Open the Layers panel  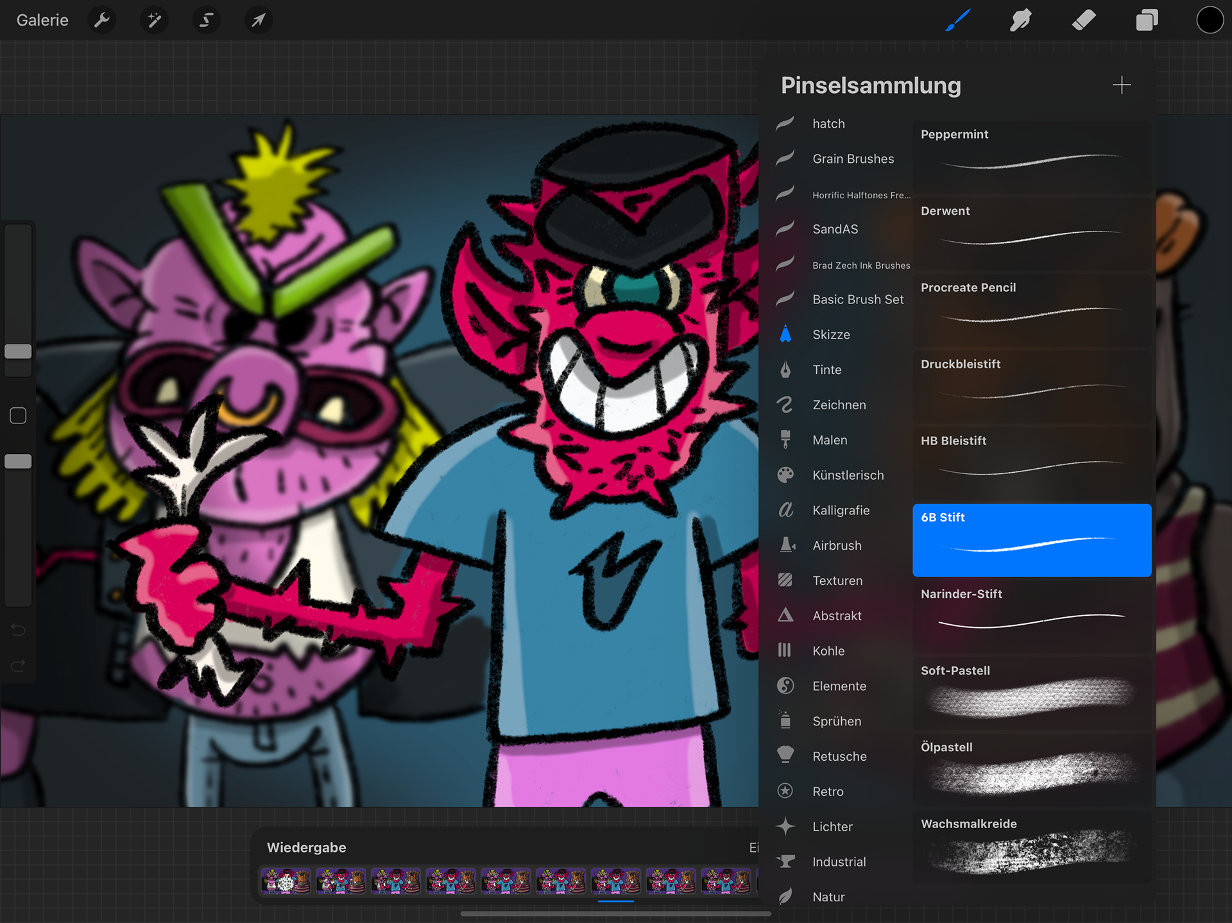click(x=1147, y=20)
